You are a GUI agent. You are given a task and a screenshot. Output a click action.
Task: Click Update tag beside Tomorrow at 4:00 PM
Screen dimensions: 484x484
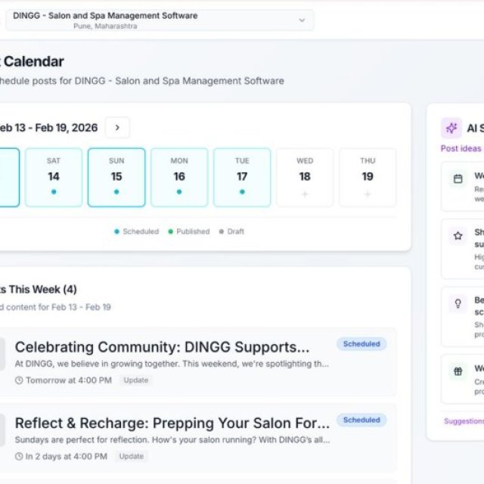[136, 380]
